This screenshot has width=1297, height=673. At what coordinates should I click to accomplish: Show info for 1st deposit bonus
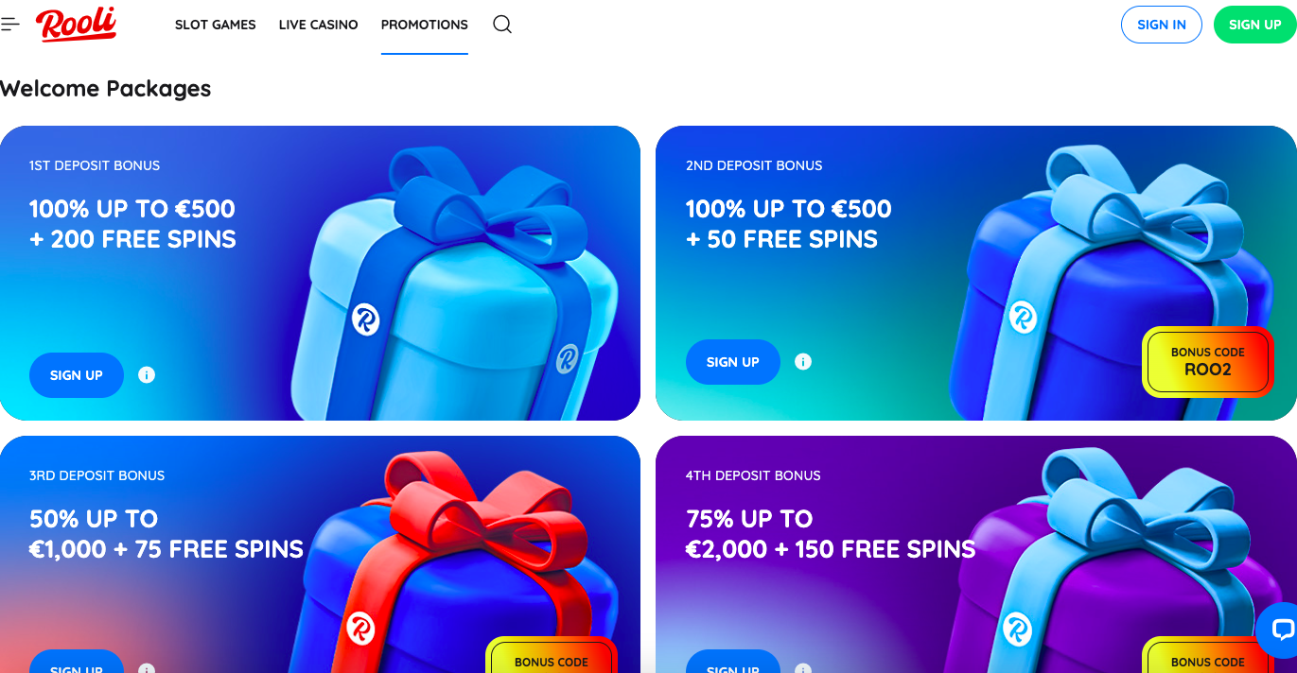[147, 375]
